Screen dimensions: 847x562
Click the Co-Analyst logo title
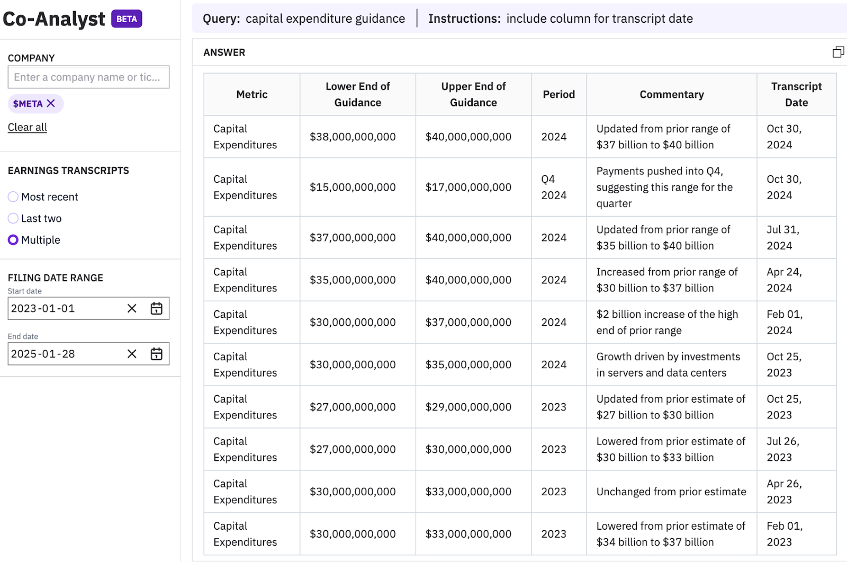[x=54, y=19]
